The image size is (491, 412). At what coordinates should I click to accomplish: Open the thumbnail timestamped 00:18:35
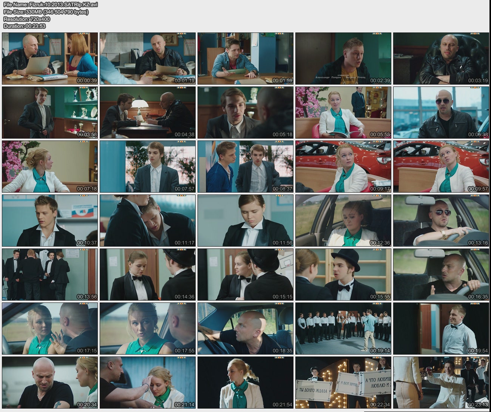pyautogui.click(x=246, y=329)
